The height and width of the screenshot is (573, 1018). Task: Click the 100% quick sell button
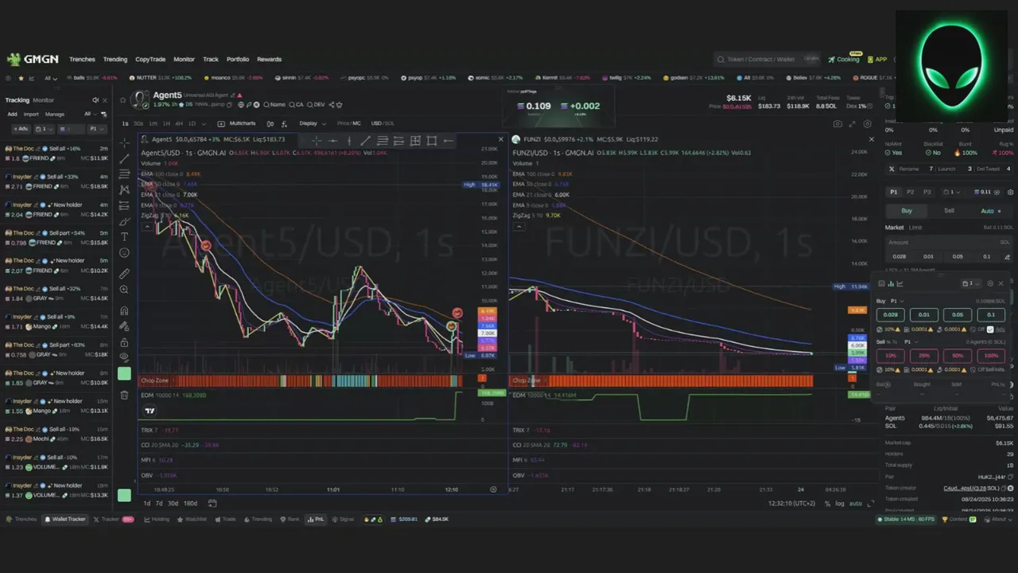point(991,356)
